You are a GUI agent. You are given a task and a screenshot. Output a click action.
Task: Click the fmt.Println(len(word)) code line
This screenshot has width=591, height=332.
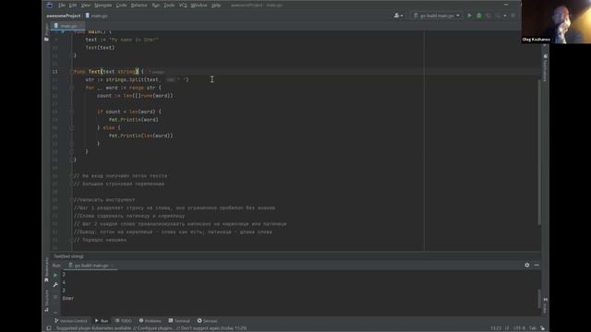140,136
